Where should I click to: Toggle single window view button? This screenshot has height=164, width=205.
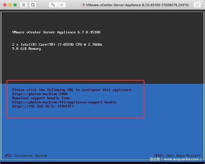pos(197,5)
